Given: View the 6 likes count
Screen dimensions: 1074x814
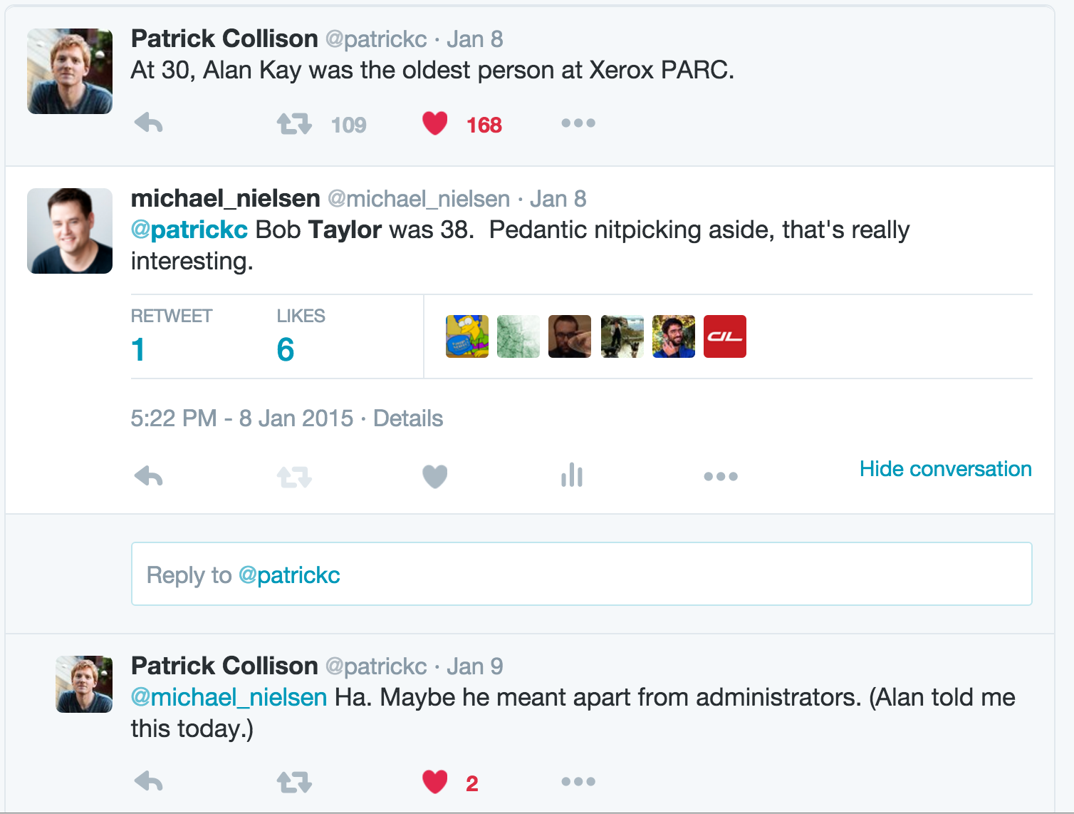Looking at the screenshot, I should point(286,349).
